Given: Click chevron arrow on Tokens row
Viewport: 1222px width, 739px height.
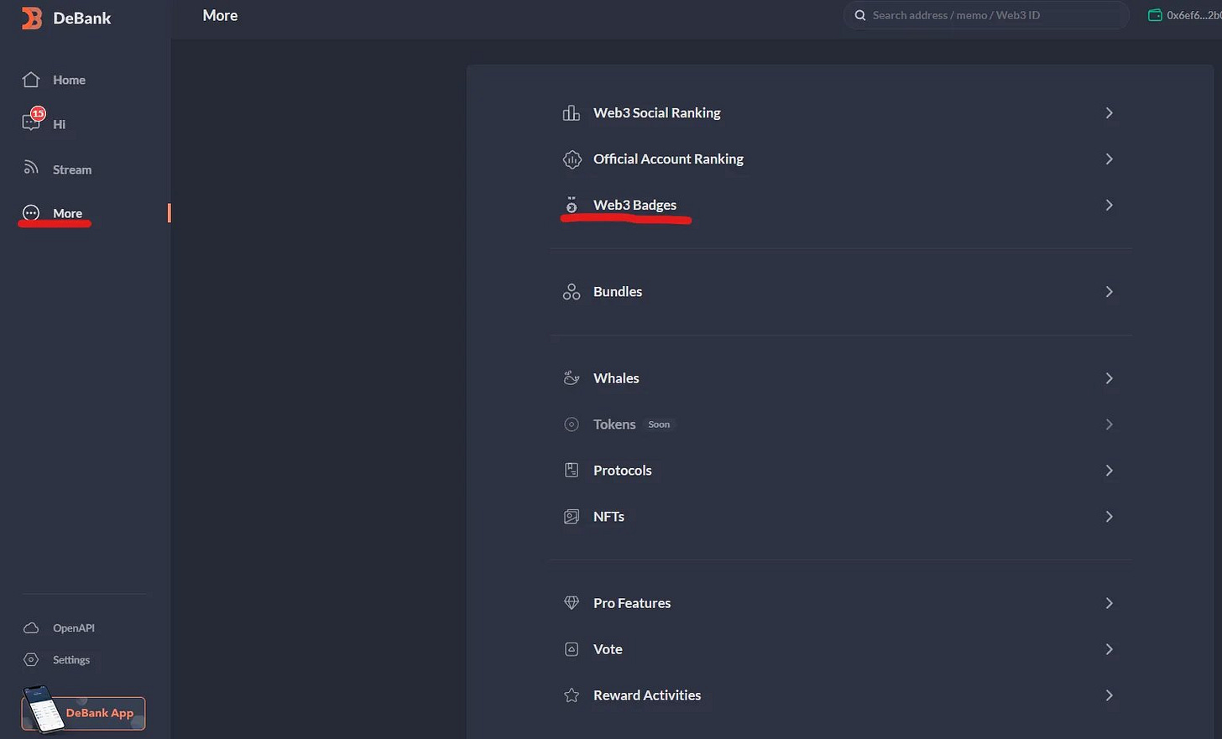Looking at the screenshot, I should pyautogui.click(x=1109, y=424).
